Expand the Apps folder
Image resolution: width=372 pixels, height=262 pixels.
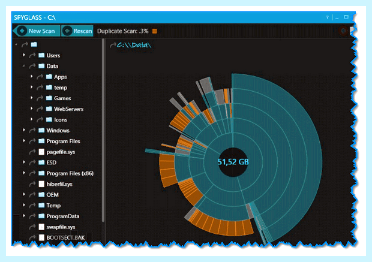[x=31, y=77]
